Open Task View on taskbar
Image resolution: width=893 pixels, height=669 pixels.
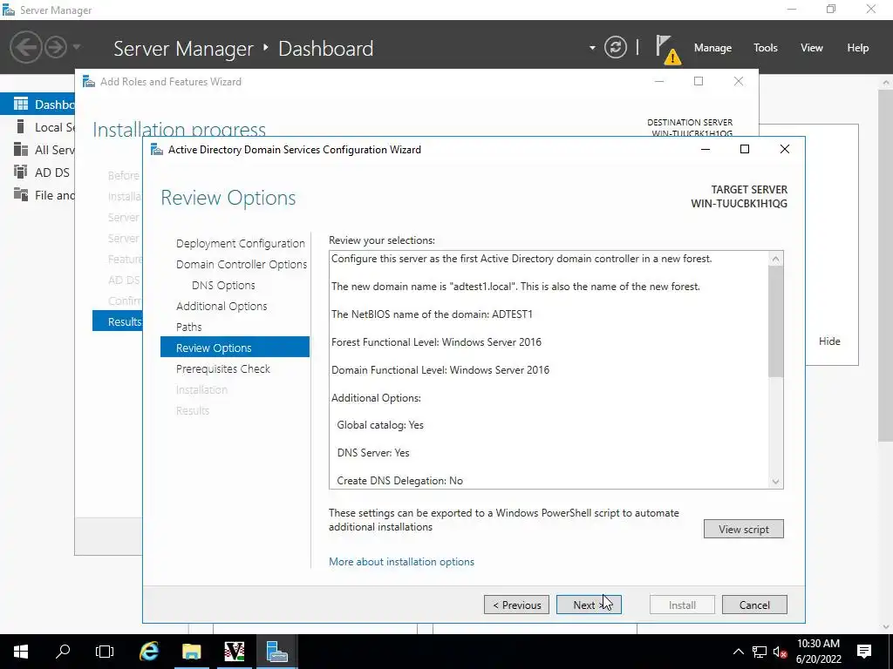tap(105, 652)
